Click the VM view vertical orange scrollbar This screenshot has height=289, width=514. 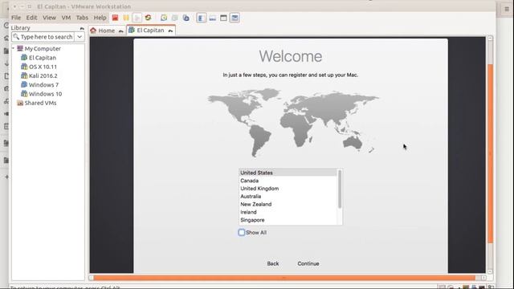(491, 153)
